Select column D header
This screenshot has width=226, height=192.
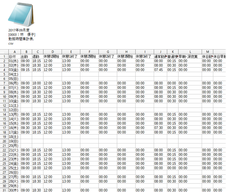pyautogui.click(x=52, y=52)
